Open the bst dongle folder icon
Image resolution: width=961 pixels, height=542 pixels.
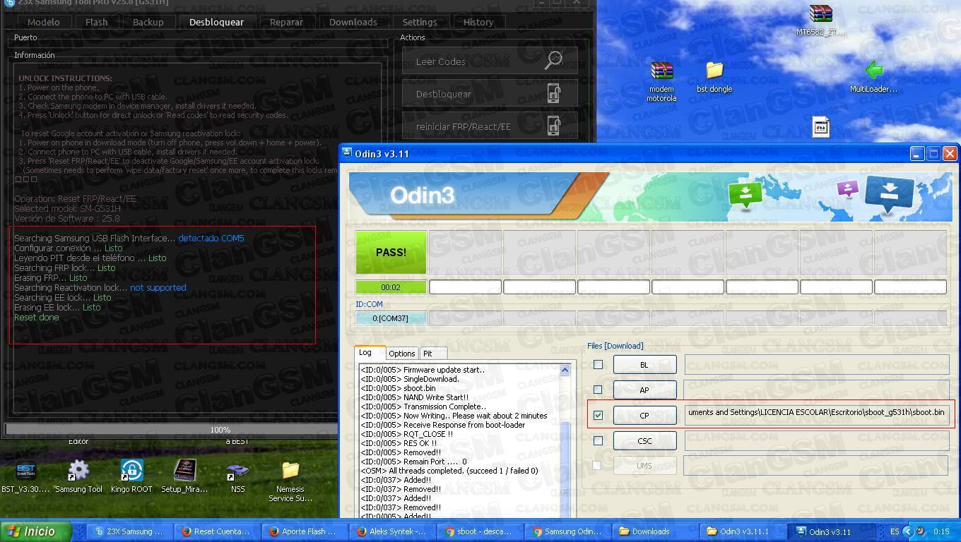pyautogui.click(x=714, y=71)
